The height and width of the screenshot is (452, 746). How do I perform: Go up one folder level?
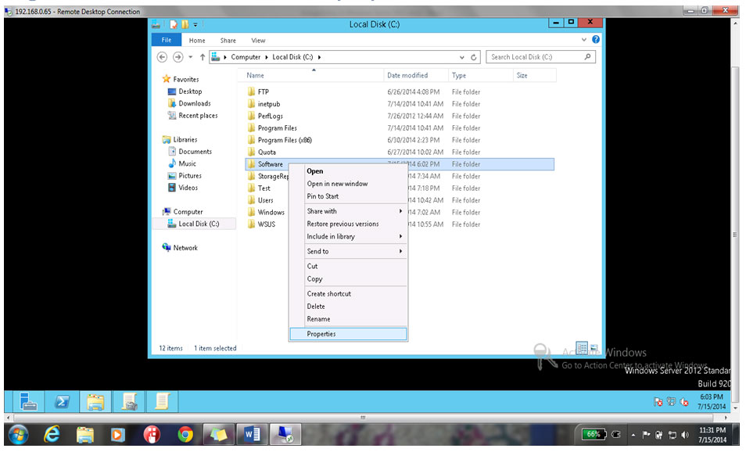pyautogui.click(x=203, y=57)
